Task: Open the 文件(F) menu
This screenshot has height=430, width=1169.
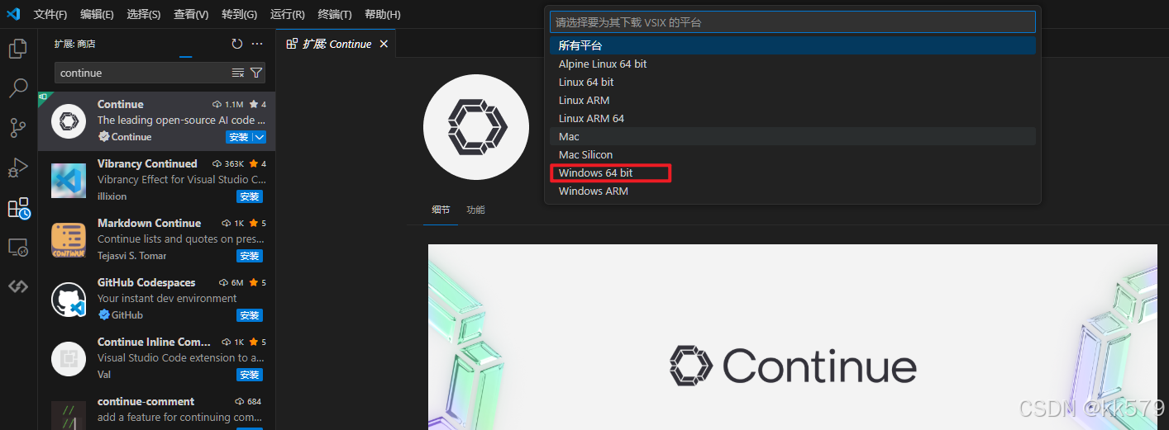Action: tap(50, 15)
